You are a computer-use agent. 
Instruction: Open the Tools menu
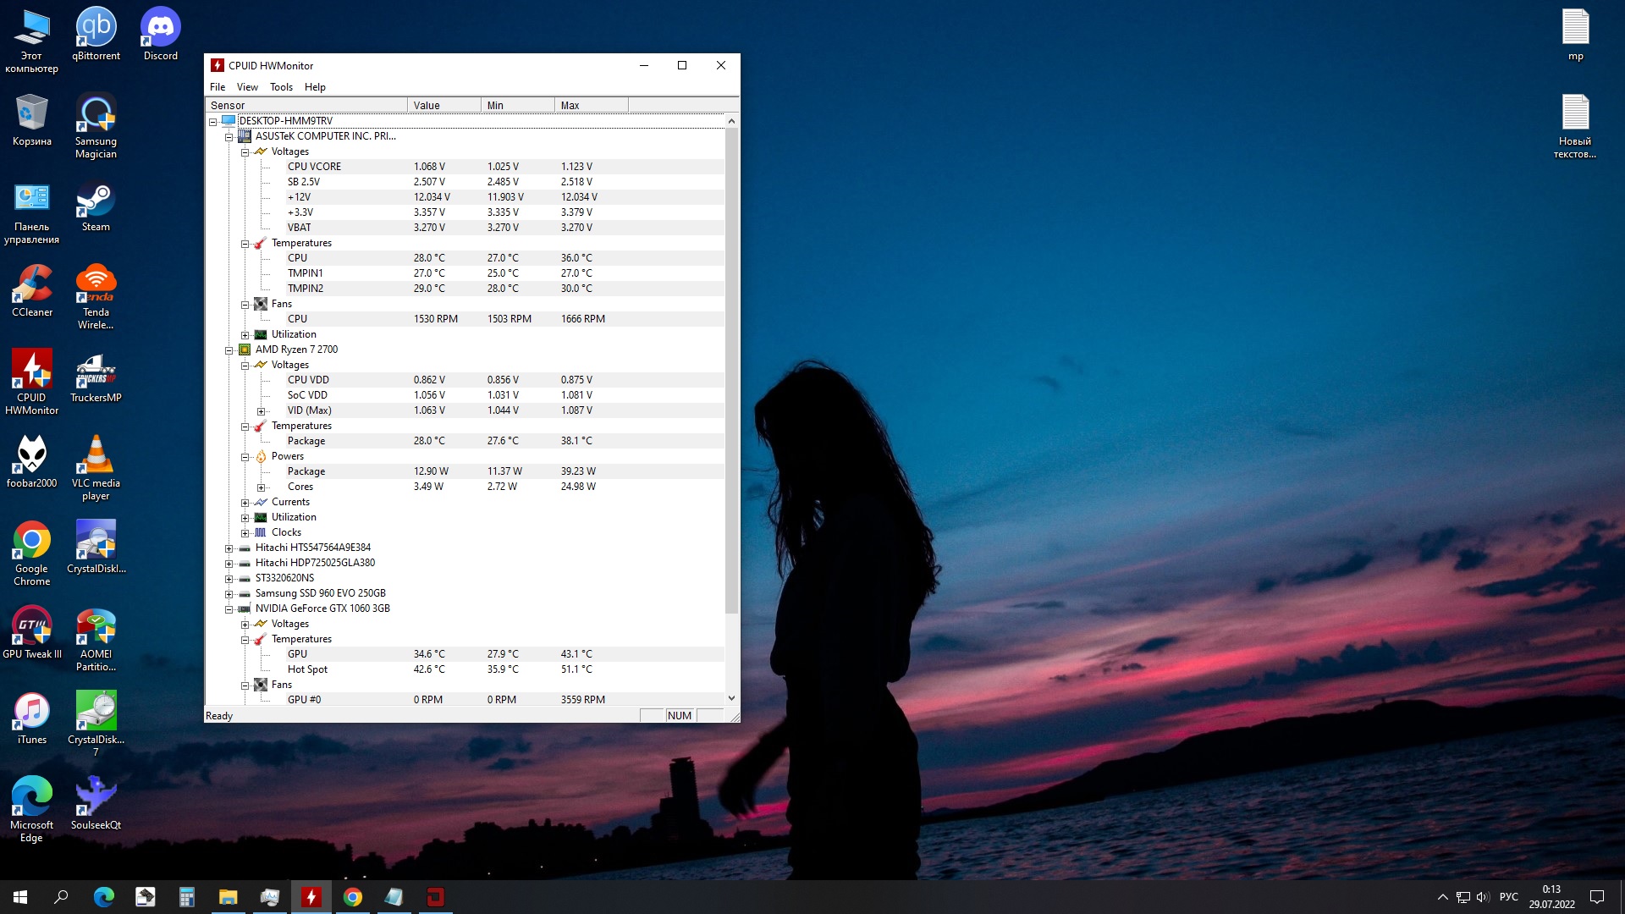[x=281, y=87]
